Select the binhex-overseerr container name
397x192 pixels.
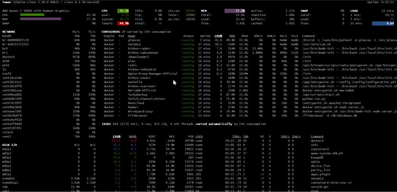142,86
